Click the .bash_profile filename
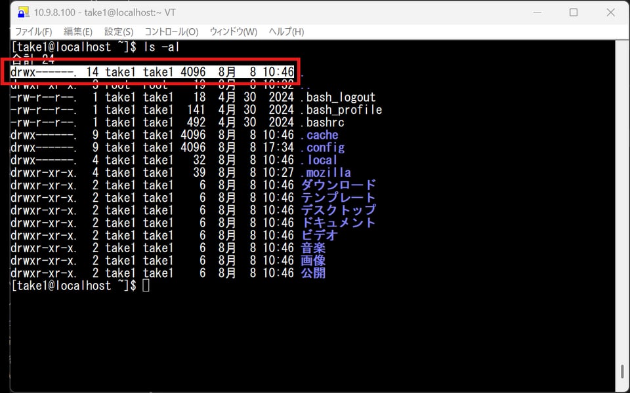The width and height of the screenshot is (630, 393). pyautogui.click(x=341, y=110)
